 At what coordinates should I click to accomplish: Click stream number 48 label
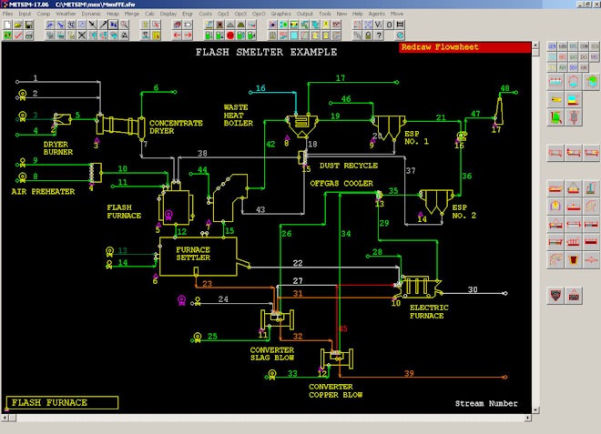[505, 88]
